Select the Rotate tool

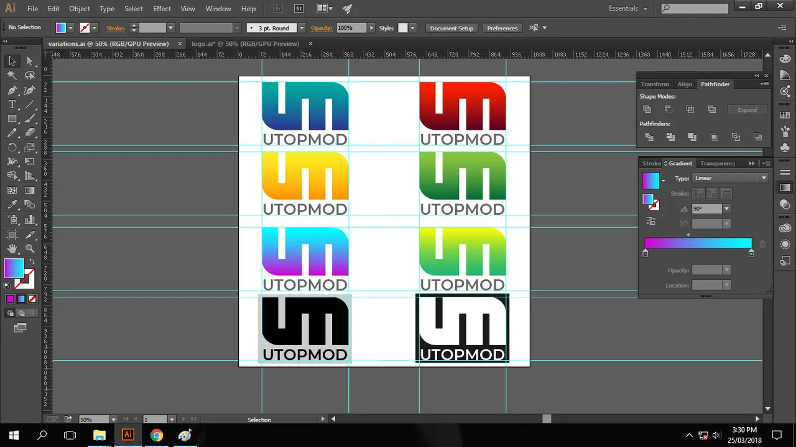point(12,147)
